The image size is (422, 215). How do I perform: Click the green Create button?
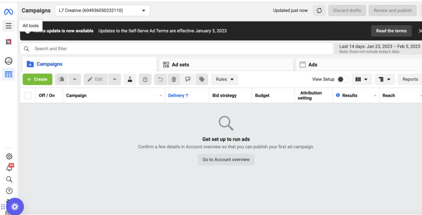click(x=38, y=79)
